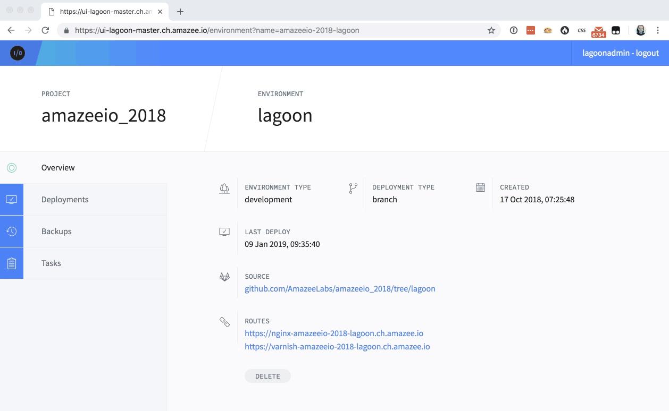
Task: Open the Gmail extension with 6734 badge
Action: (599, 31)
